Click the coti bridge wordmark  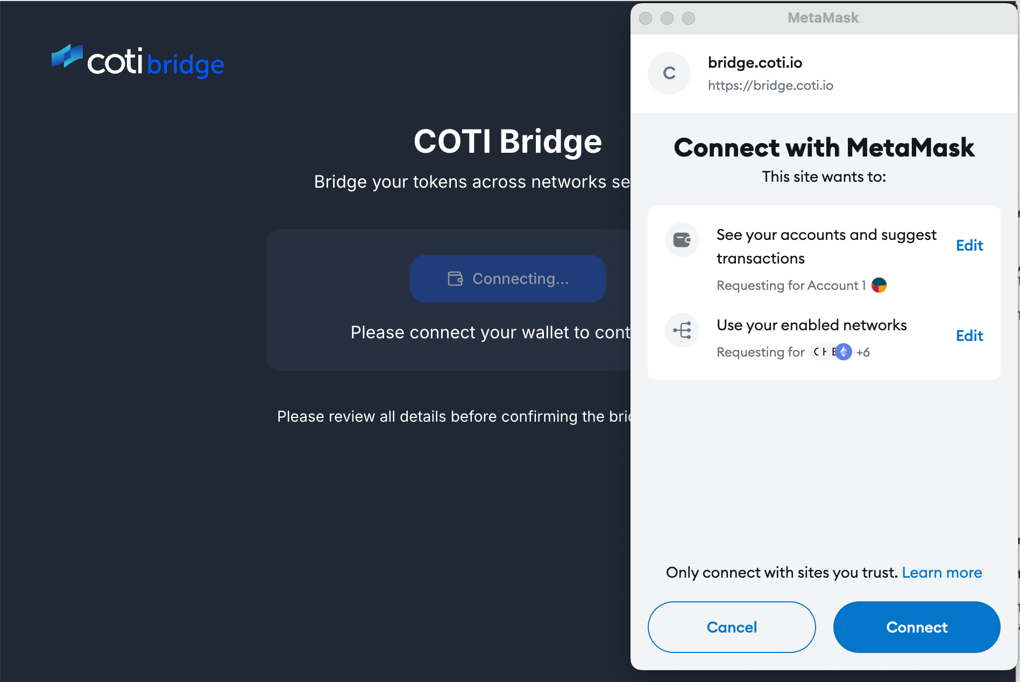pyautogui.click(x=156, y=63)
